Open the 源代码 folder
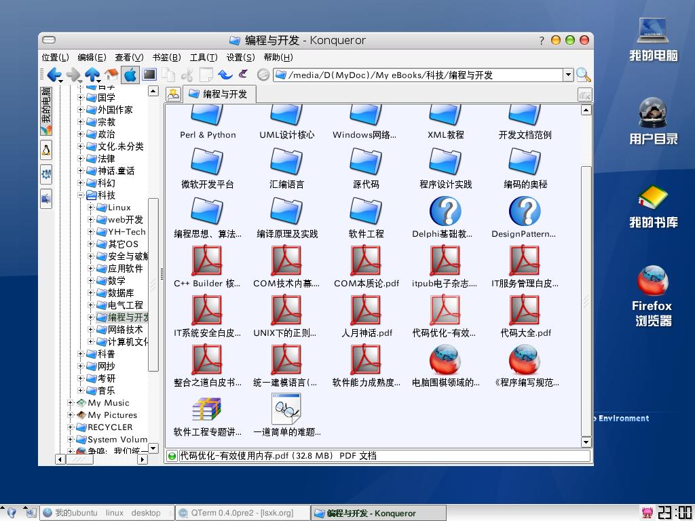 [366, 169]
